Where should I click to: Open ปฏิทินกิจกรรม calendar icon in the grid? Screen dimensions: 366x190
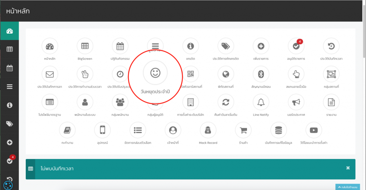tap(120, 46)
